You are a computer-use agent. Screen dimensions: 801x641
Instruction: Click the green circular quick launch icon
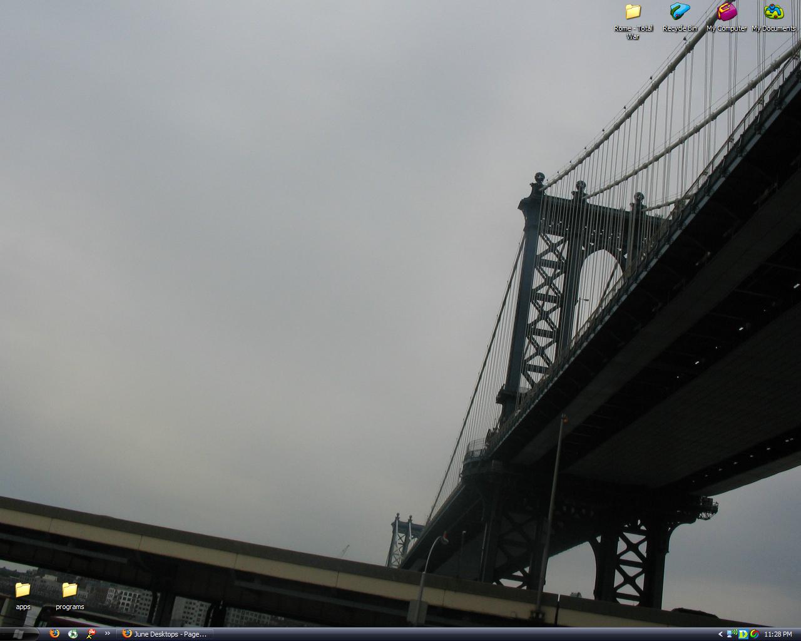(73, 634)
